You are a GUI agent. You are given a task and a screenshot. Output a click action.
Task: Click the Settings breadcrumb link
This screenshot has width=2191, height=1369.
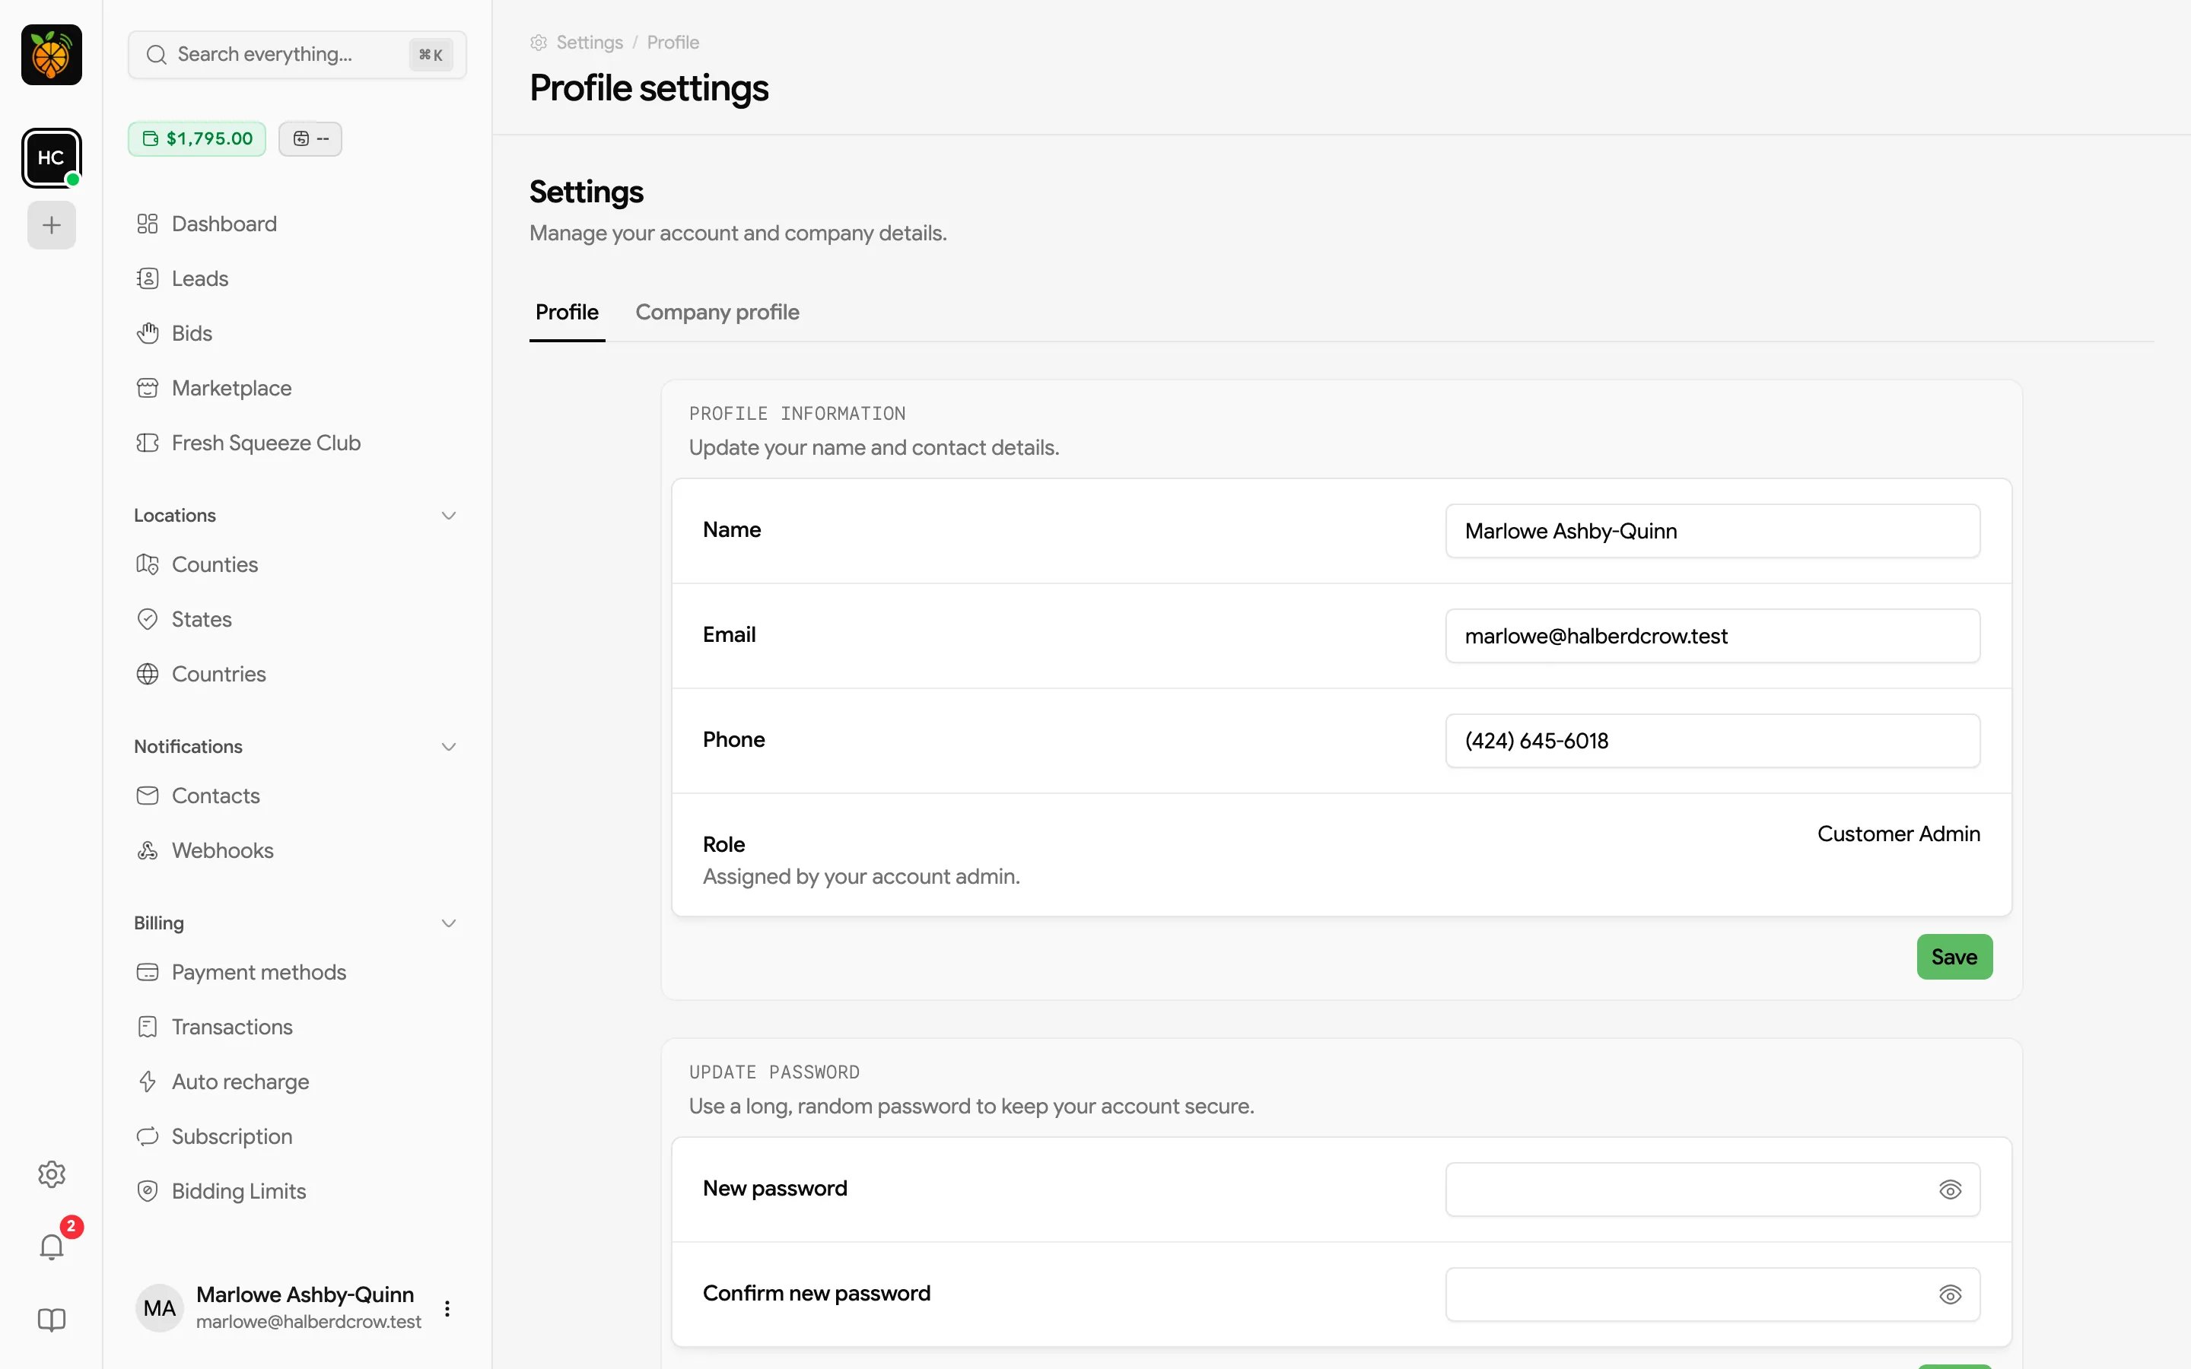590,43
